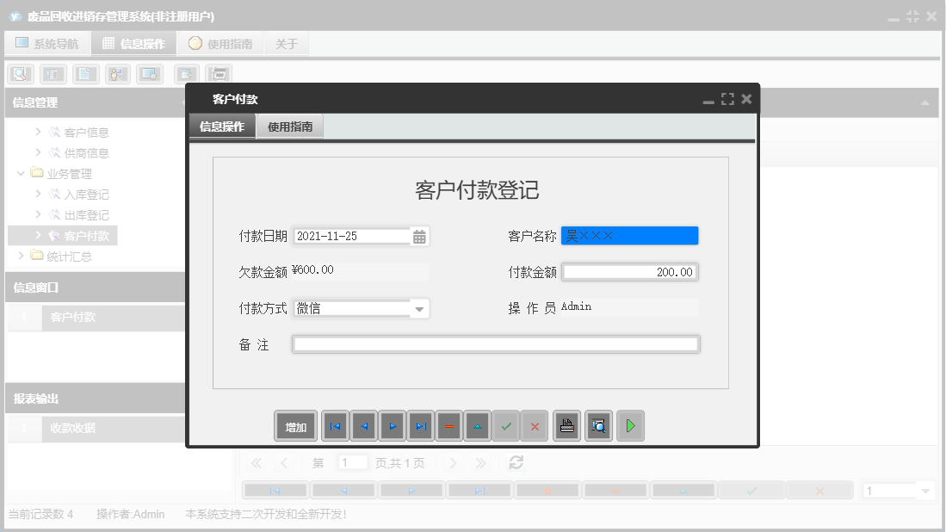Click the red minus delete record icon
The height and width of the screenshot is (532, 946).
(448, 425)
